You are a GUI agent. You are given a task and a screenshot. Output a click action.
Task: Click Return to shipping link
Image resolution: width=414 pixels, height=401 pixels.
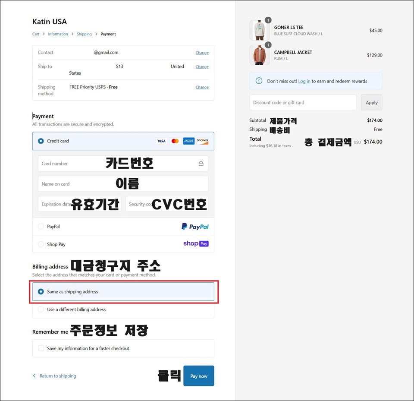(58, 376)
